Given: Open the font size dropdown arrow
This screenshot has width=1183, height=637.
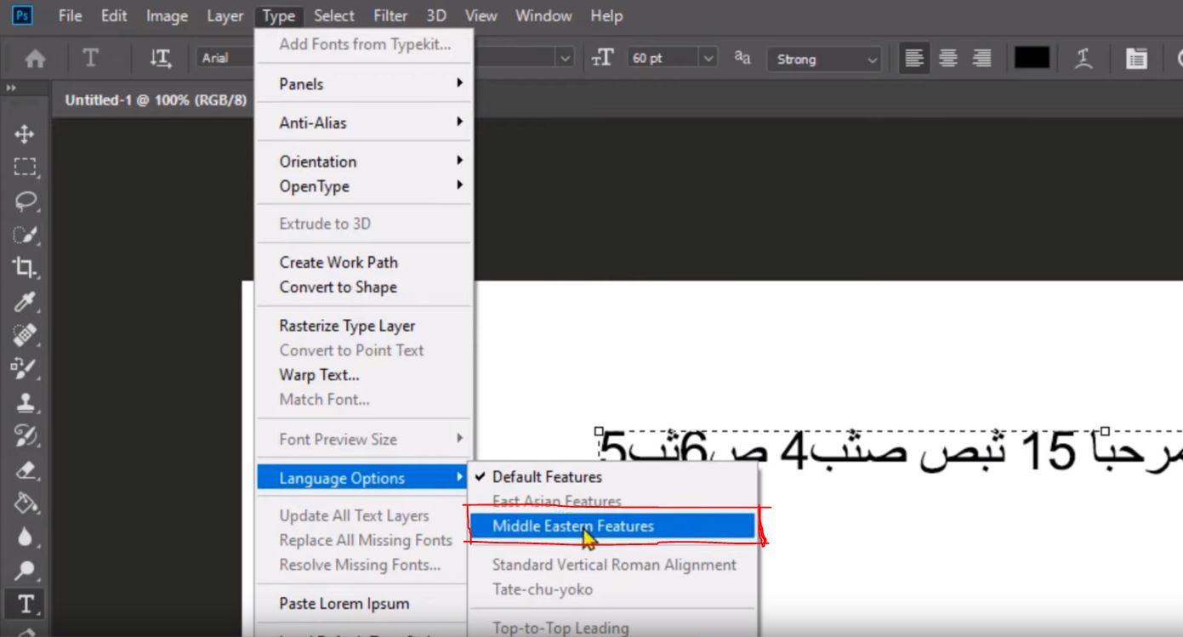Looking at the screenshot, I should coord(708,59).
